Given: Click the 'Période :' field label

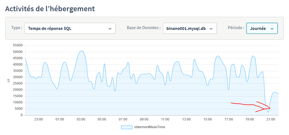Looking at the screenshot, I should tap(236, 28).
